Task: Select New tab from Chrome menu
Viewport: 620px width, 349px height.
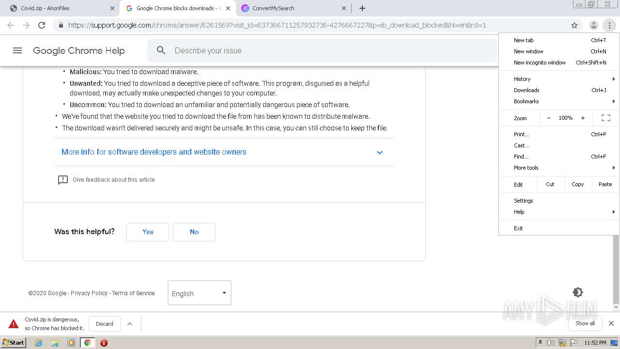Action: tap(559, 40)
